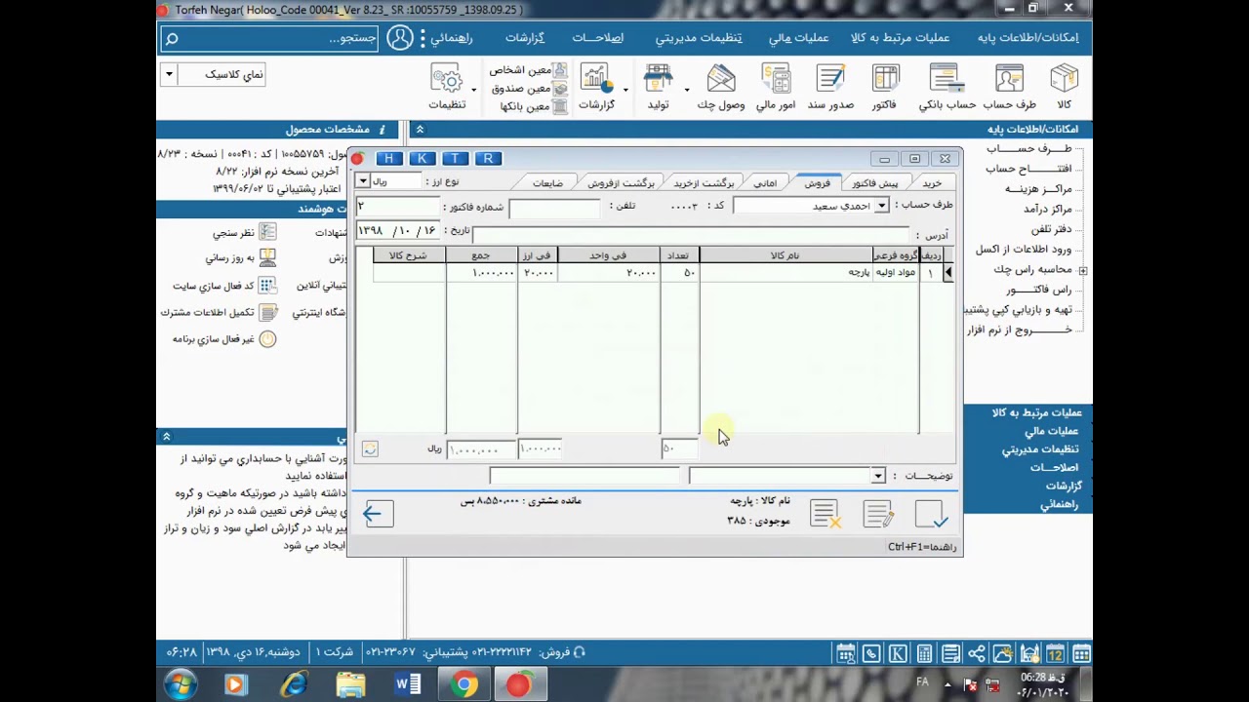The width and height of the screenshot is (1249, 702).
Task: Switch to the امانی tab
Action: pos(765,182)
